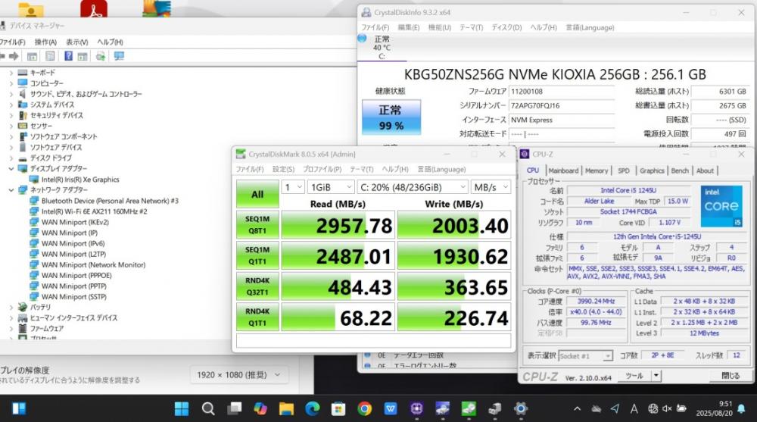Image resolution: width=757 pixels, height=422 pixels.
Task: Click the green All button in CrystalDiskMark
Action: [x=257, y=194]
